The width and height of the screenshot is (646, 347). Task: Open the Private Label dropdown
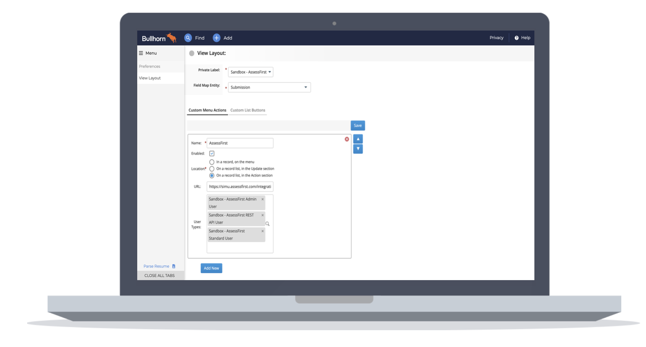click(x=251, y=72)
